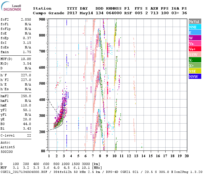Select the NNW dark blue legend swatch
This screenshot has width=203, height=174.
(x=194, y=77)
